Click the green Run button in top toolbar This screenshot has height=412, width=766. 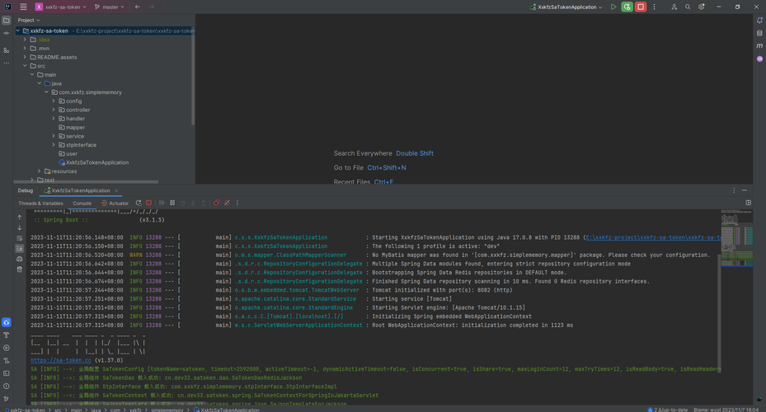pyautogui.click(x=613, y=7)
